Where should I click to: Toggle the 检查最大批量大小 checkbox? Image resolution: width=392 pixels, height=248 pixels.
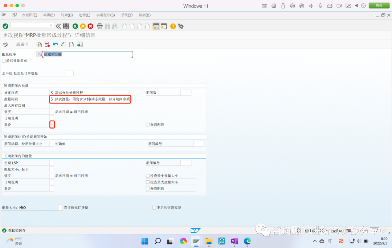(147, 182)
